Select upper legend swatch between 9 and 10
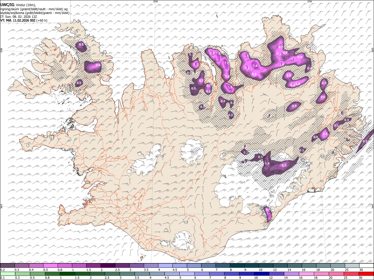The height and width of the screenshot is (280, 374). [252, 266]
